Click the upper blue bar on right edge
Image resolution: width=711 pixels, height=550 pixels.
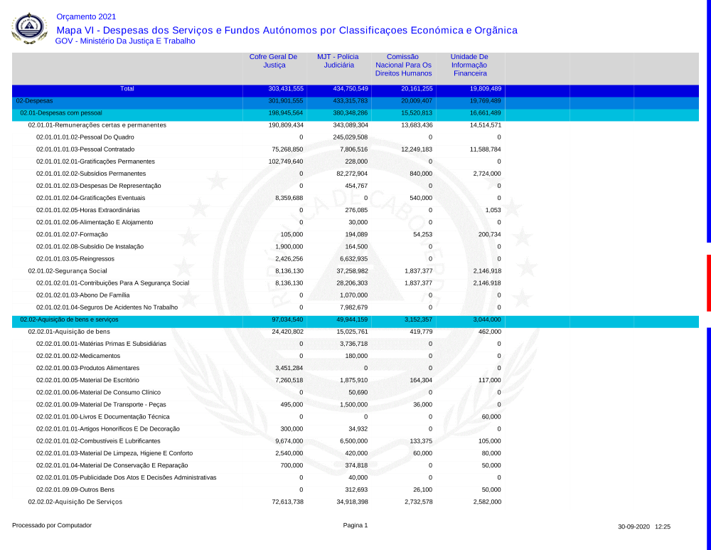[x=708, y=121]
